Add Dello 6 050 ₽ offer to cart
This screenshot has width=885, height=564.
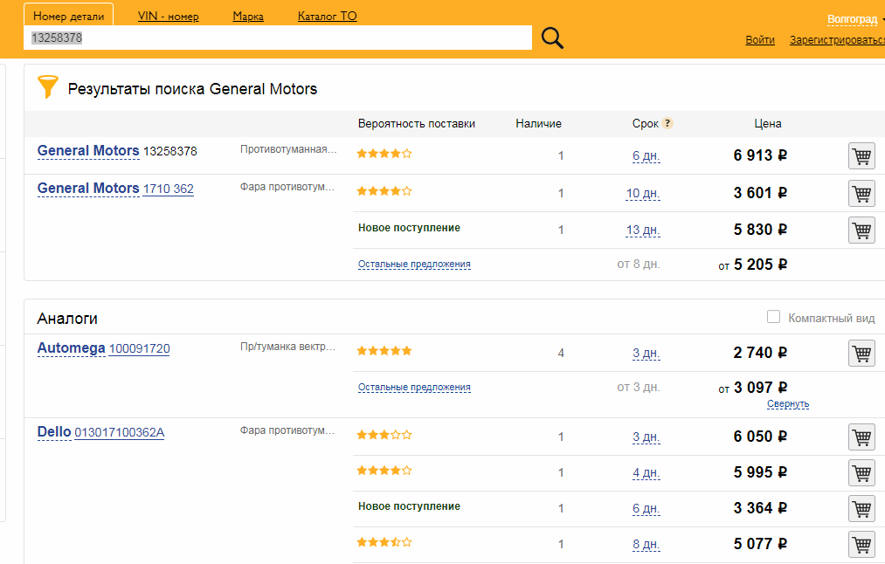coord(861,437)
